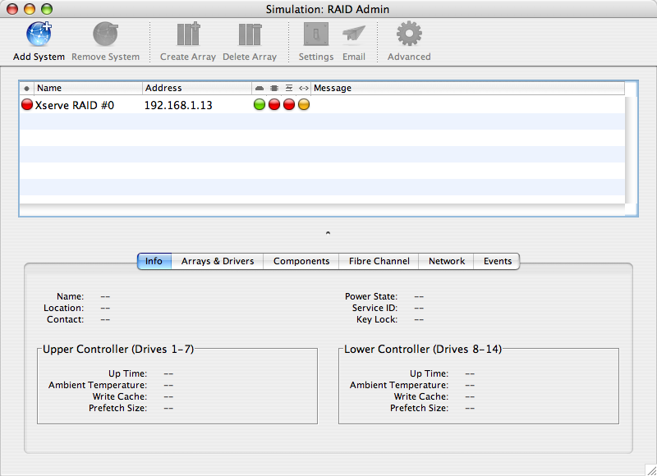Viewport: 657px width, 476px height.
Task: Click the split pane divider handle below the list
Action: (328, 233)
